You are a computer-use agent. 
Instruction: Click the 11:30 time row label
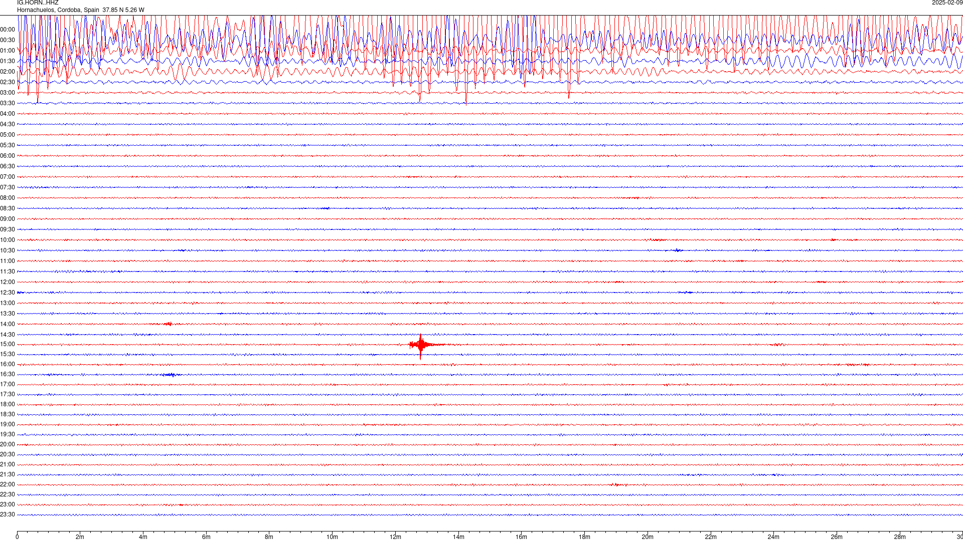(x=8, y=272)
